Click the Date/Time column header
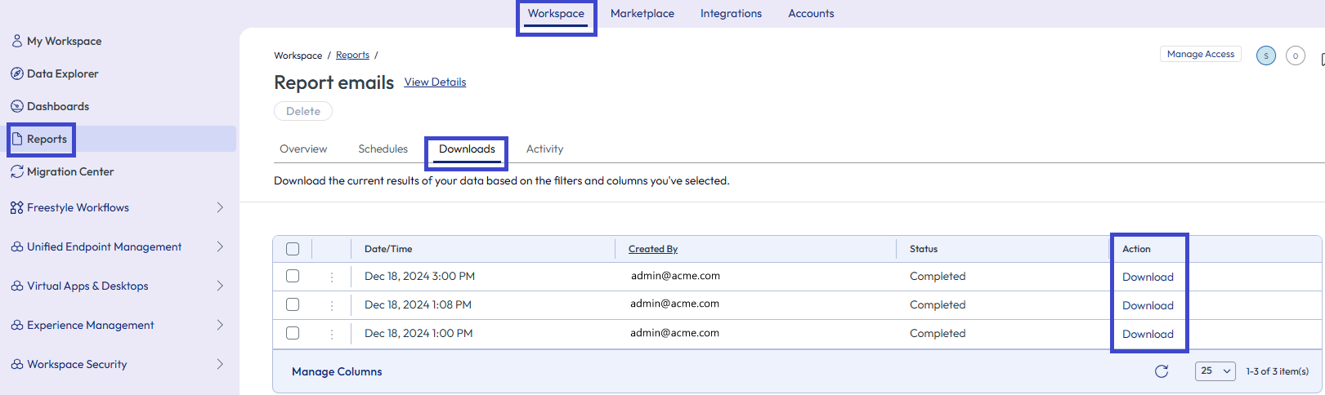Viewport: 1325px width, 395px height. point(388,250)
